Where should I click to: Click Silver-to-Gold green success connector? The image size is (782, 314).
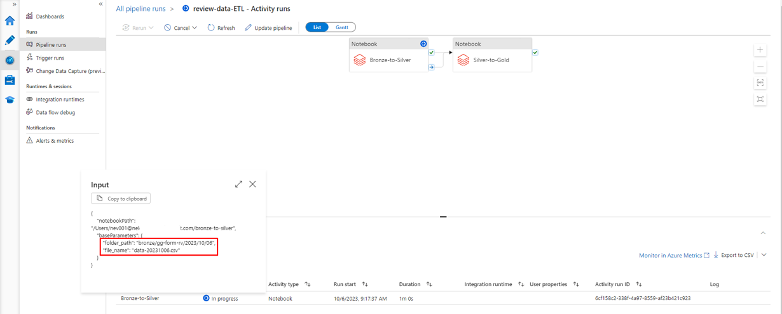click(535, 53)
